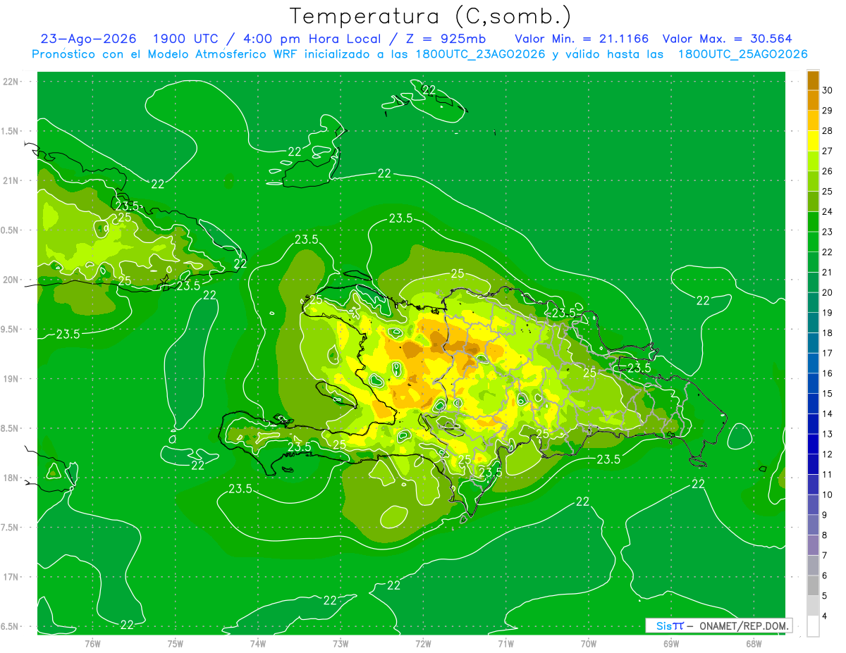Click the blue legend band between 15 and 16

[813, 384]
